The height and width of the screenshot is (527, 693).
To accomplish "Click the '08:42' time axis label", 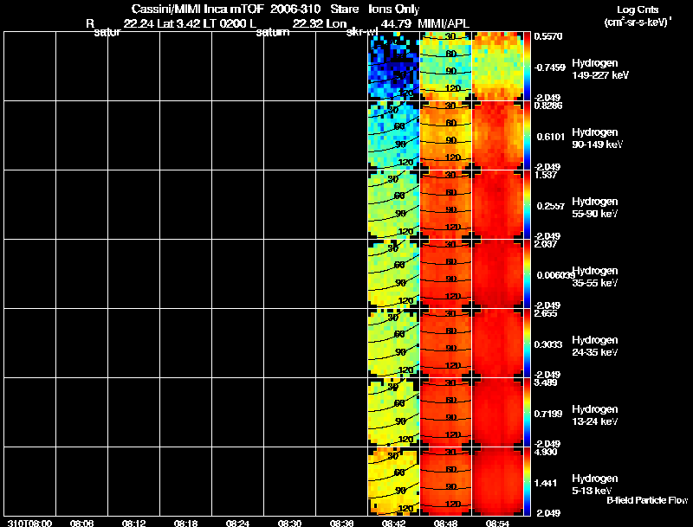I will point(393,523).
